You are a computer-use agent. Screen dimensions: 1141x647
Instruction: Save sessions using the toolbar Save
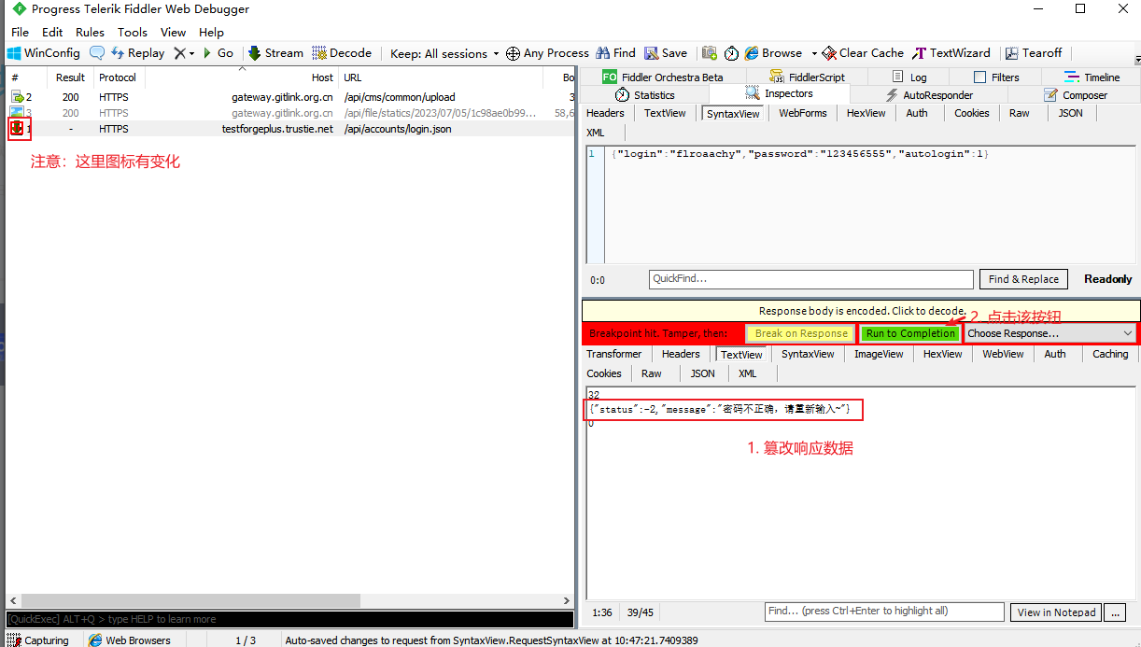pyautogui.click(x=666, y=53)
